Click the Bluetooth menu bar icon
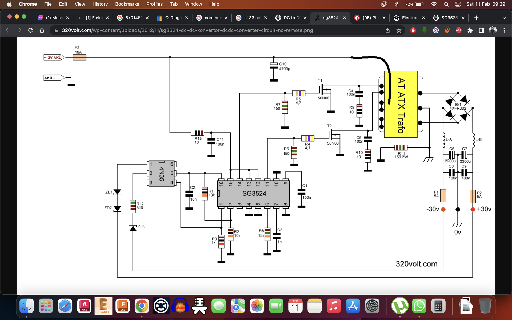512x320 pixels. (397, 4)
